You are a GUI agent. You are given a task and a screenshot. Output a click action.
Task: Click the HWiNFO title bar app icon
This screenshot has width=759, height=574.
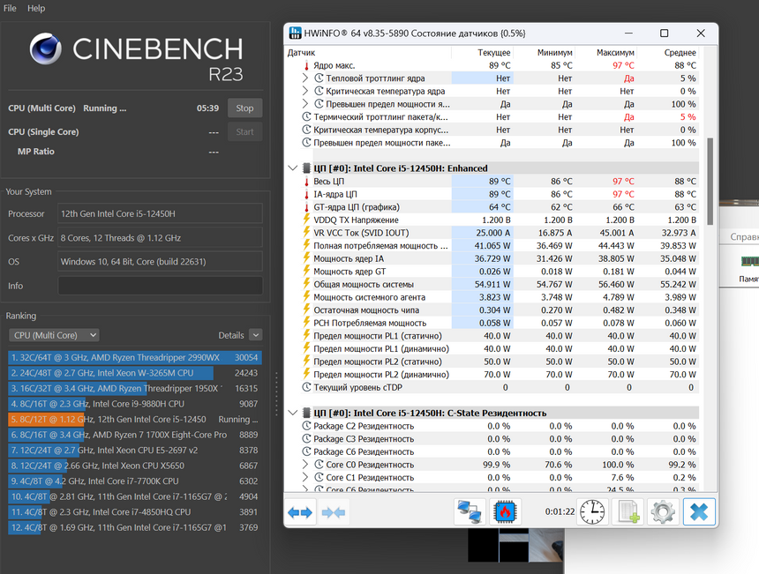(297, 34)
